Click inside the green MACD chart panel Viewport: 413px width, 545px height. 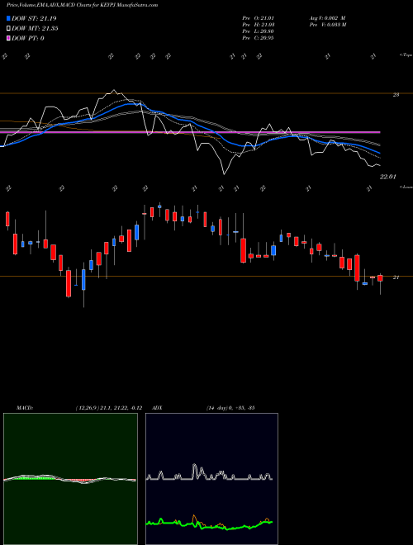70,479
